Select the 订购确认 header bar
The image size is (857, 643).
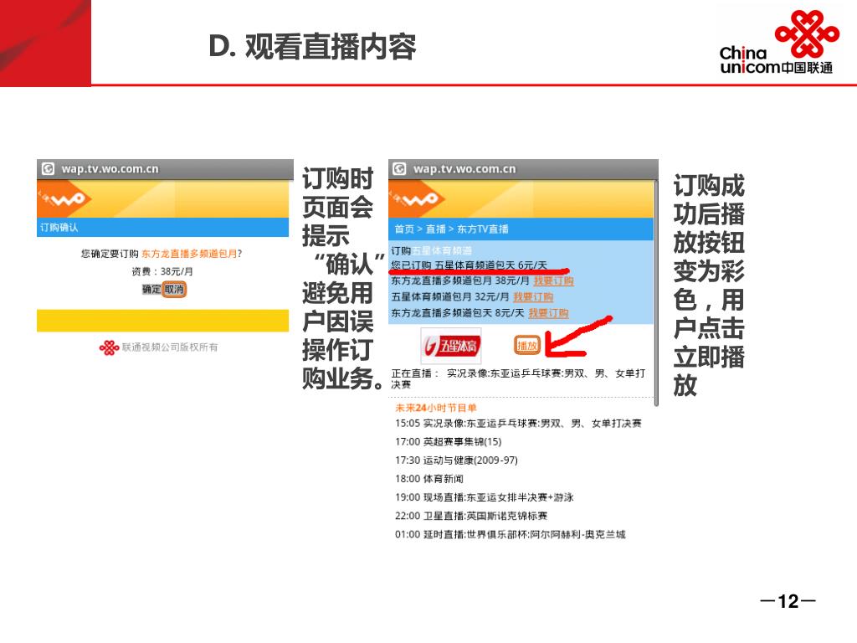click(163, 228)
